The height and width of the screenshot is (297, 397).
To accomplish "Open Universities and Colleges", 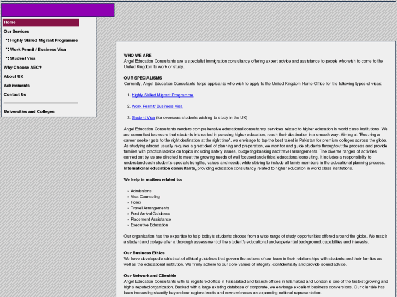I will [29, 112].
